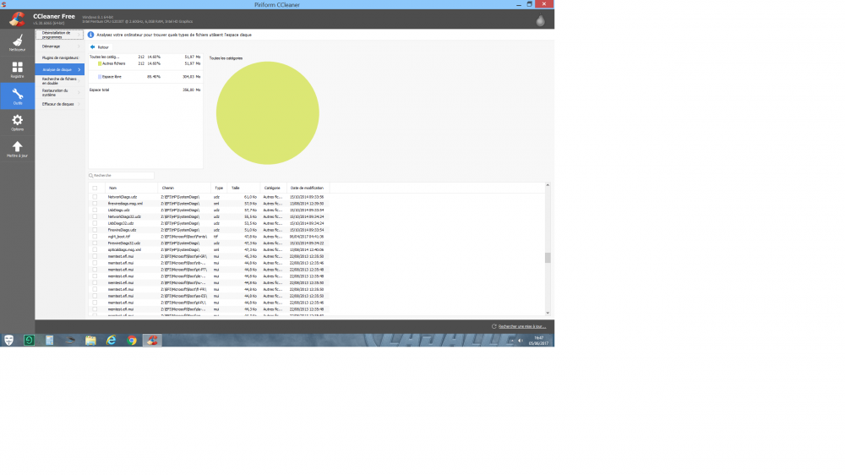The image size is (845, 475).
Task: Sort by the Type column header
Action: click(x=219, y=188)
